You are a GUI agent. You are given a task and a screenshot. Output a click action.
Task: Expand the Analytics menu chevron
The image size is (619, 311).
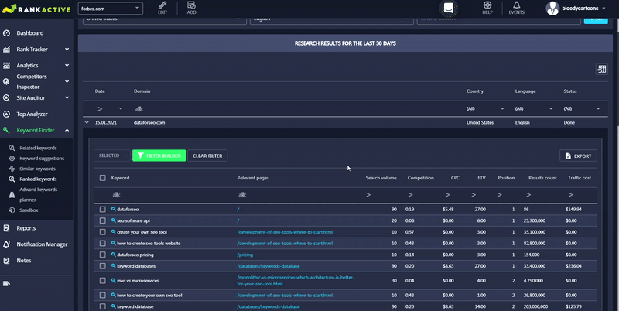pyautogui.click(x=67, y=66)
